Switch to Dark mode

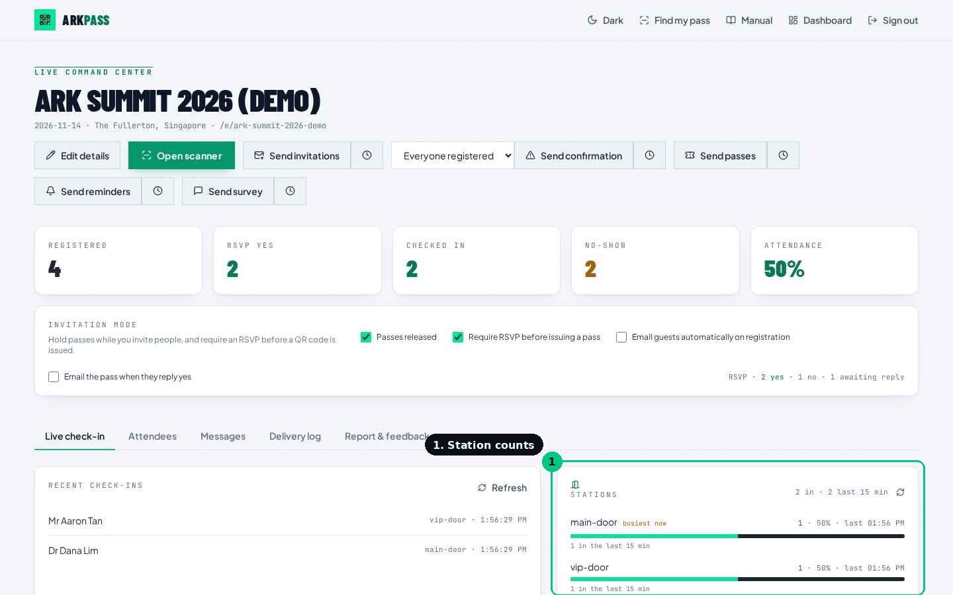(606, 20)
